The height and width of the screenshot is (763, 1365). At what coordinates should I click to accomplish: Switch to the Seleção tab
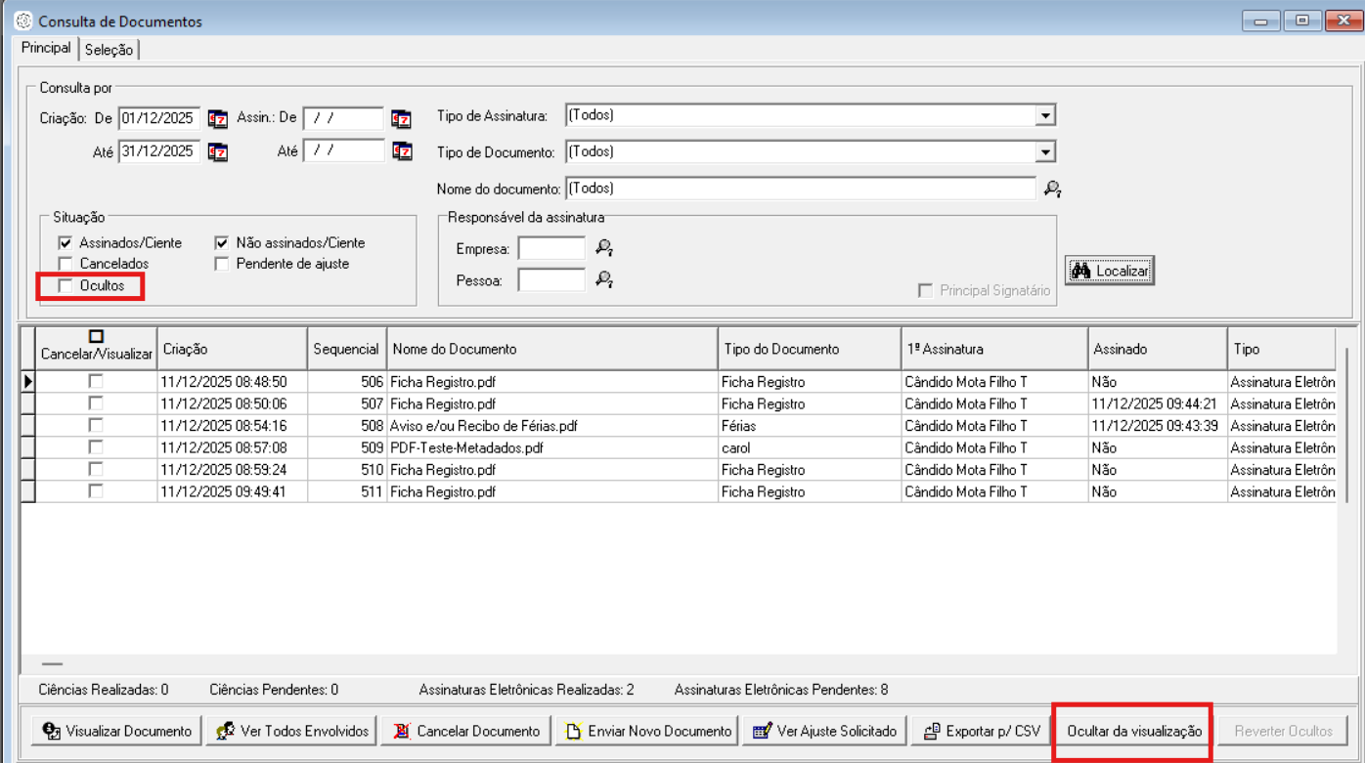109,50
